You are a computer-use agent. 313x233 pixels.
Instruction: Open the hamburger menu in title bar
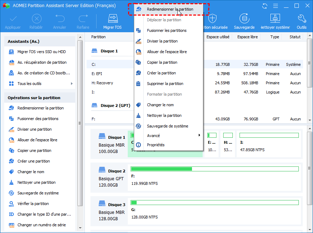tap(275, 6)
